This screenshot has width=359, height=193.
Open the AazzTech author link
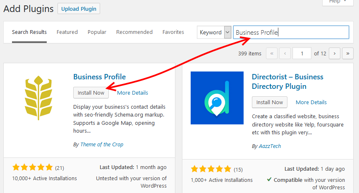point(270,146)
